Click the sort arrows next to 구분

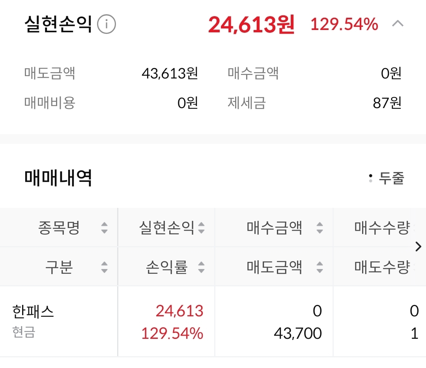coord(104,267)
